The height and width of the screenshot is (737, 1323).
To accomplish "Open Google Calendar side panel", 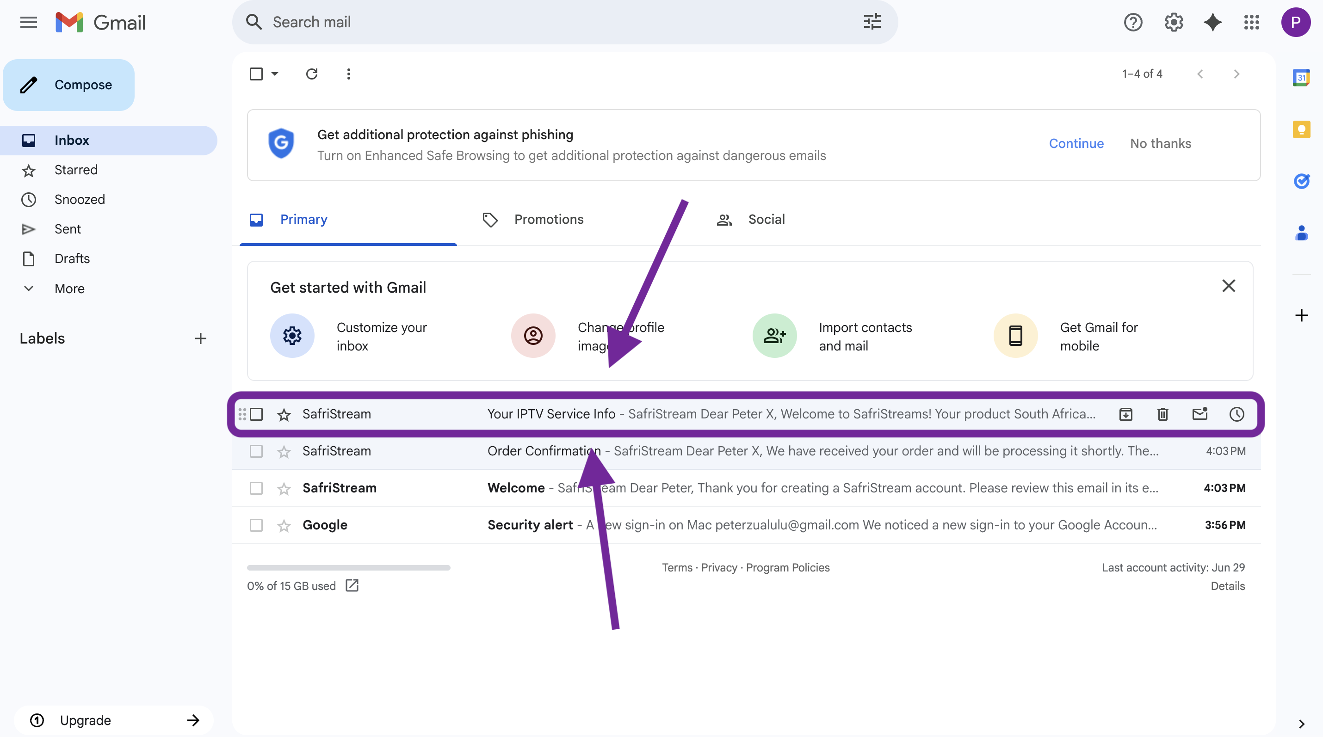I will click(1301, 78).
